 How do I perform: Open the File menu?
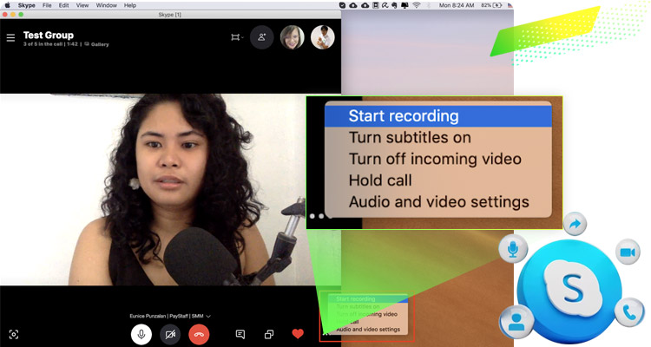coord(47,5)
